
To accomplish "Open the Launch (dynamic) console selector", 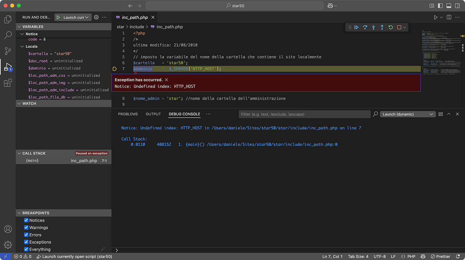I will pyautogui.click(x=408, y=114).
